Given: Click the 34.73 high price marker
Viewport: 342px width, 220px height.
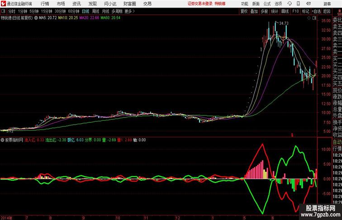Looking at the screenshot, I should [284, 23].
